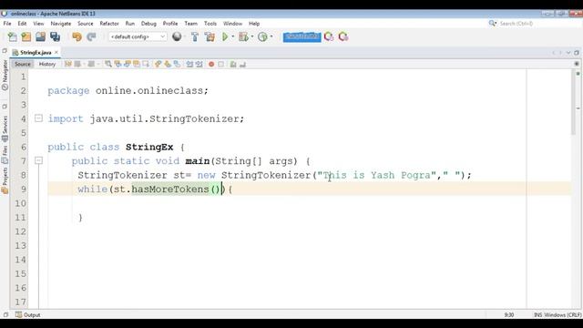Open the Window menu
Screen dimensions: 583x328
coord(232,24)
